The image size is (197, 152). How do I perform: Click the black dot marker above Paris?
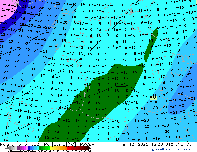pyautogui.click(x=117, y=43)
